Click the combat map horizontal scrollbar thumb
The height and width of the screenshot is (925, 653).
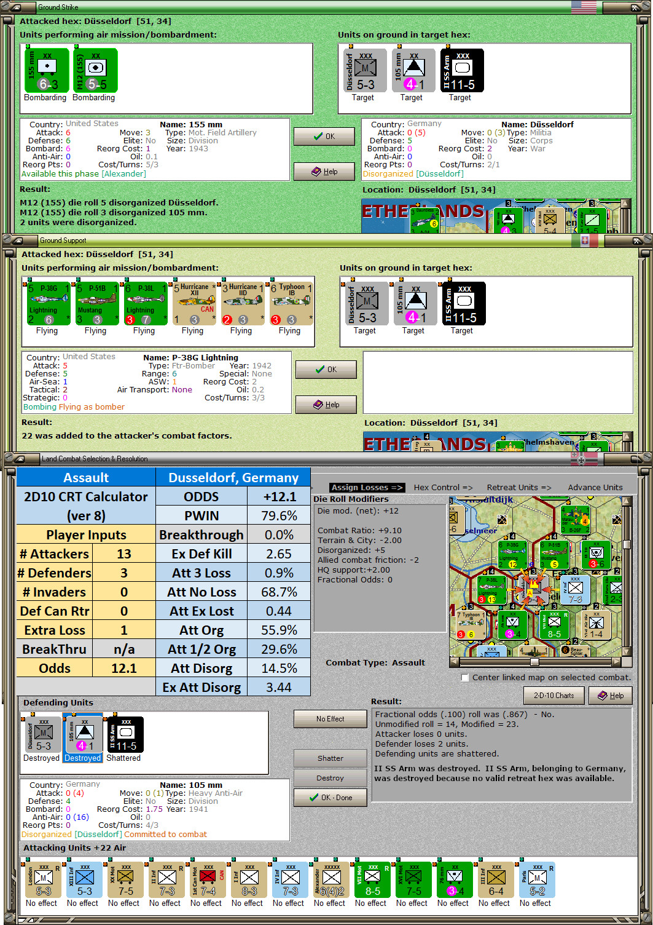click(534, 662)
